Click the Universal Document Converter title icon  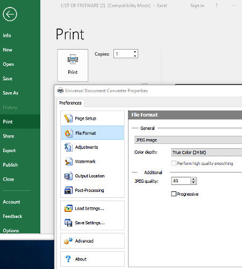tap(60, 91)
